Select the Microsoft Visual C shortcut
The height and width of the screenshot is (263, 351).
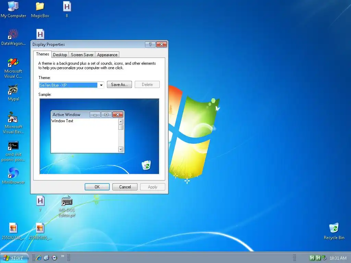click(x=13, y=68)
